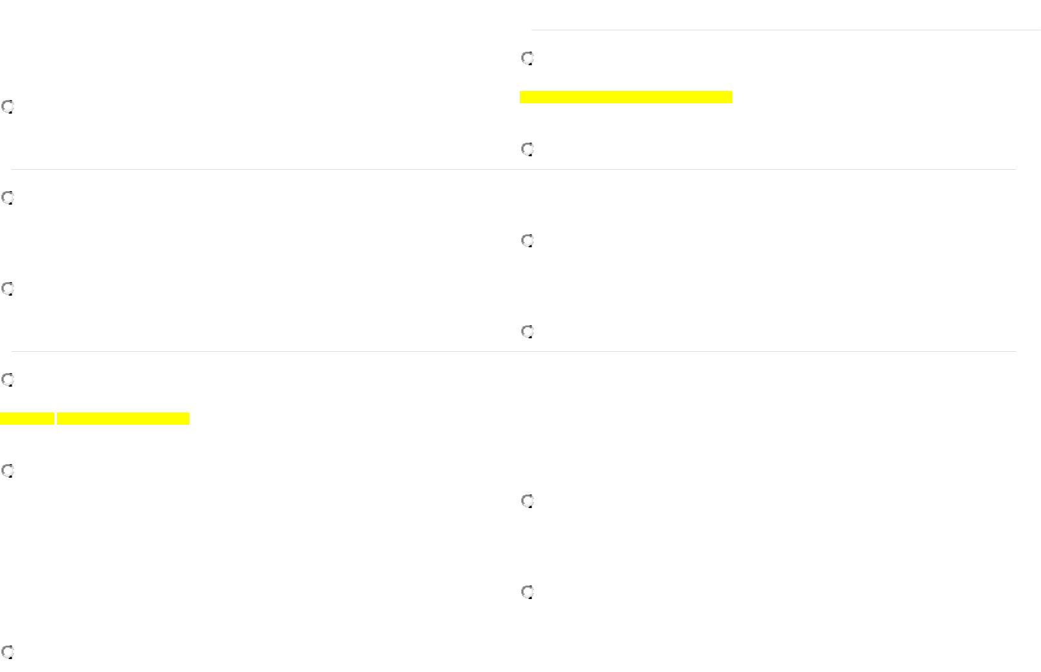Select third radio button from top in right column
1041x672 pixels.
(528, 241)
